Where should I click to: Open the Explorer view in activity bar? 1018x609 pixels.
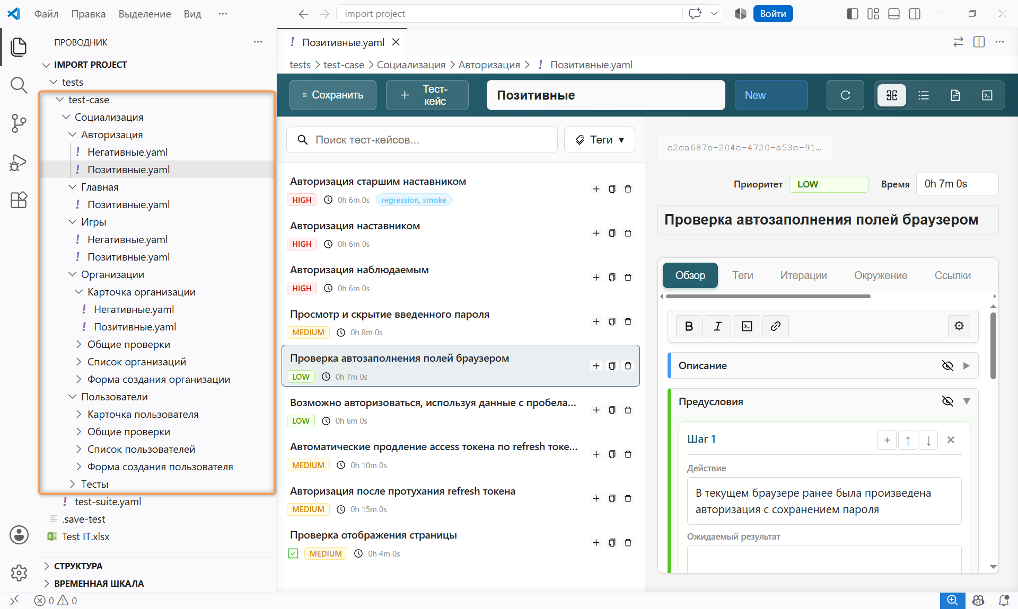[x=19, y=47]
